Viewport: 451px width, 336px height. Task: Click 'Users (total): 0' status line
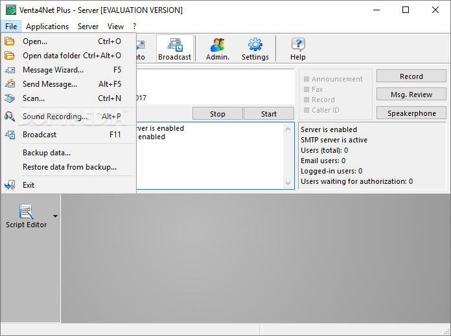pos(325,150)
